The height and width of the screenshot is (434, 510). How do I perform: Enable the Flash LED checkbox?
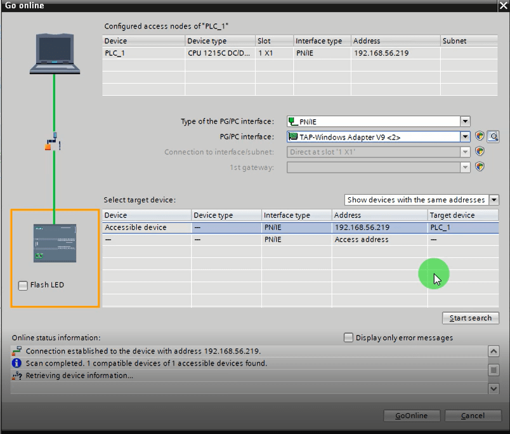23,286
